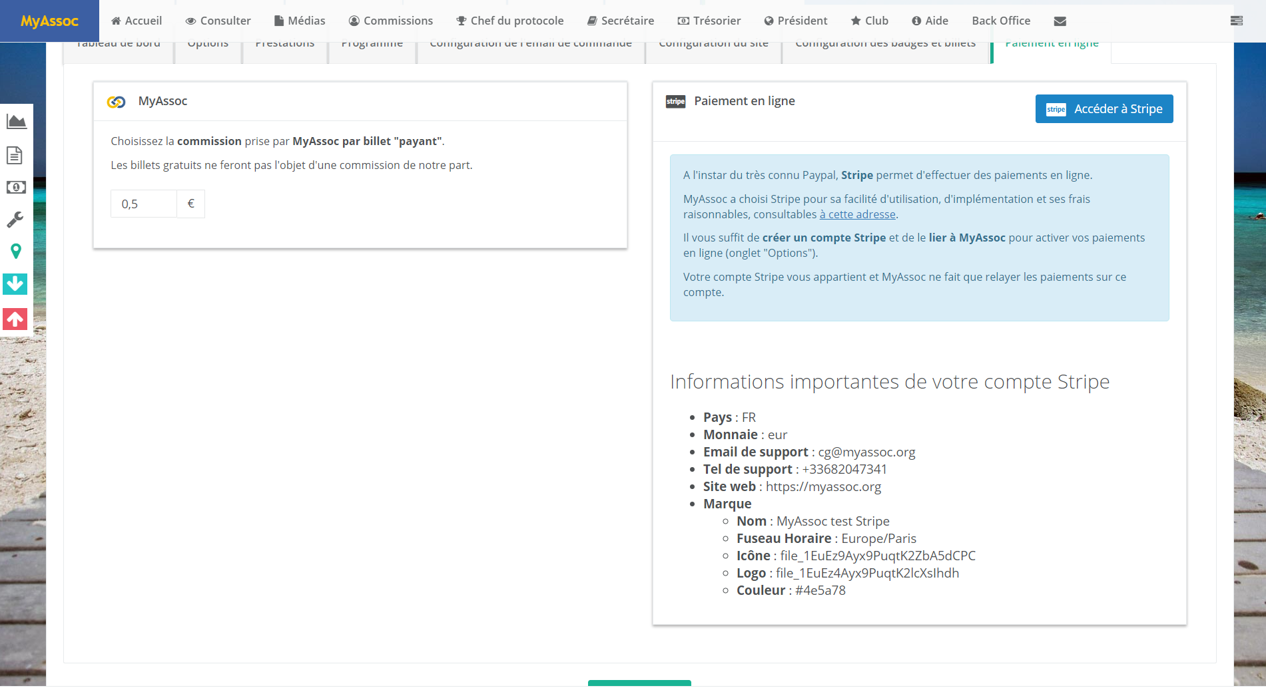
Task: Go to Back Office
Action: click(x=1001, y=21)
